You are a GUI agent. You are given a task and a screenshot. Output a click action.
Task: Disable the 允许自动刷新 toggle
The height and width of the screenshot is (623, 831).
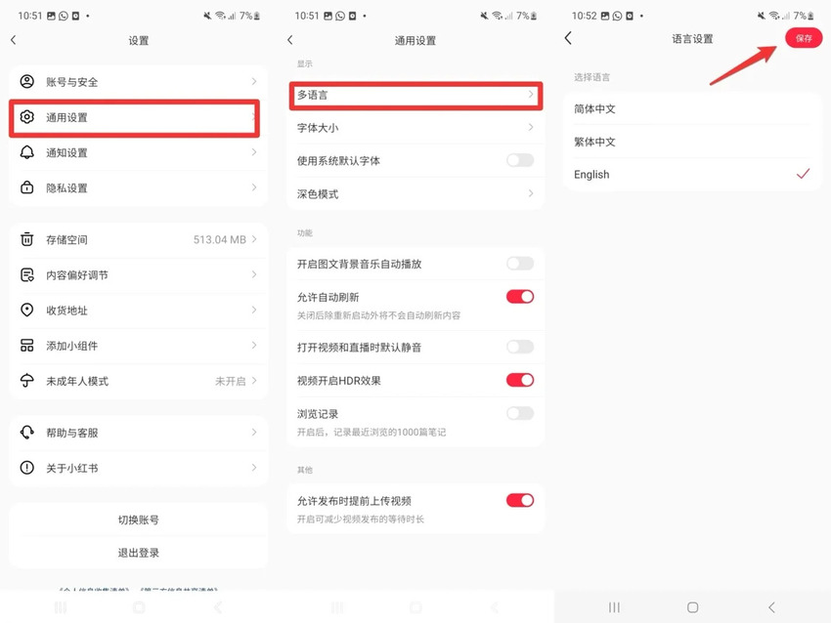(520, 297)
